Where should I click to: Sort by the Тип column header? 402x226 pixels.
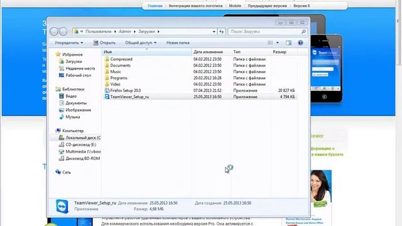[251, 52]
